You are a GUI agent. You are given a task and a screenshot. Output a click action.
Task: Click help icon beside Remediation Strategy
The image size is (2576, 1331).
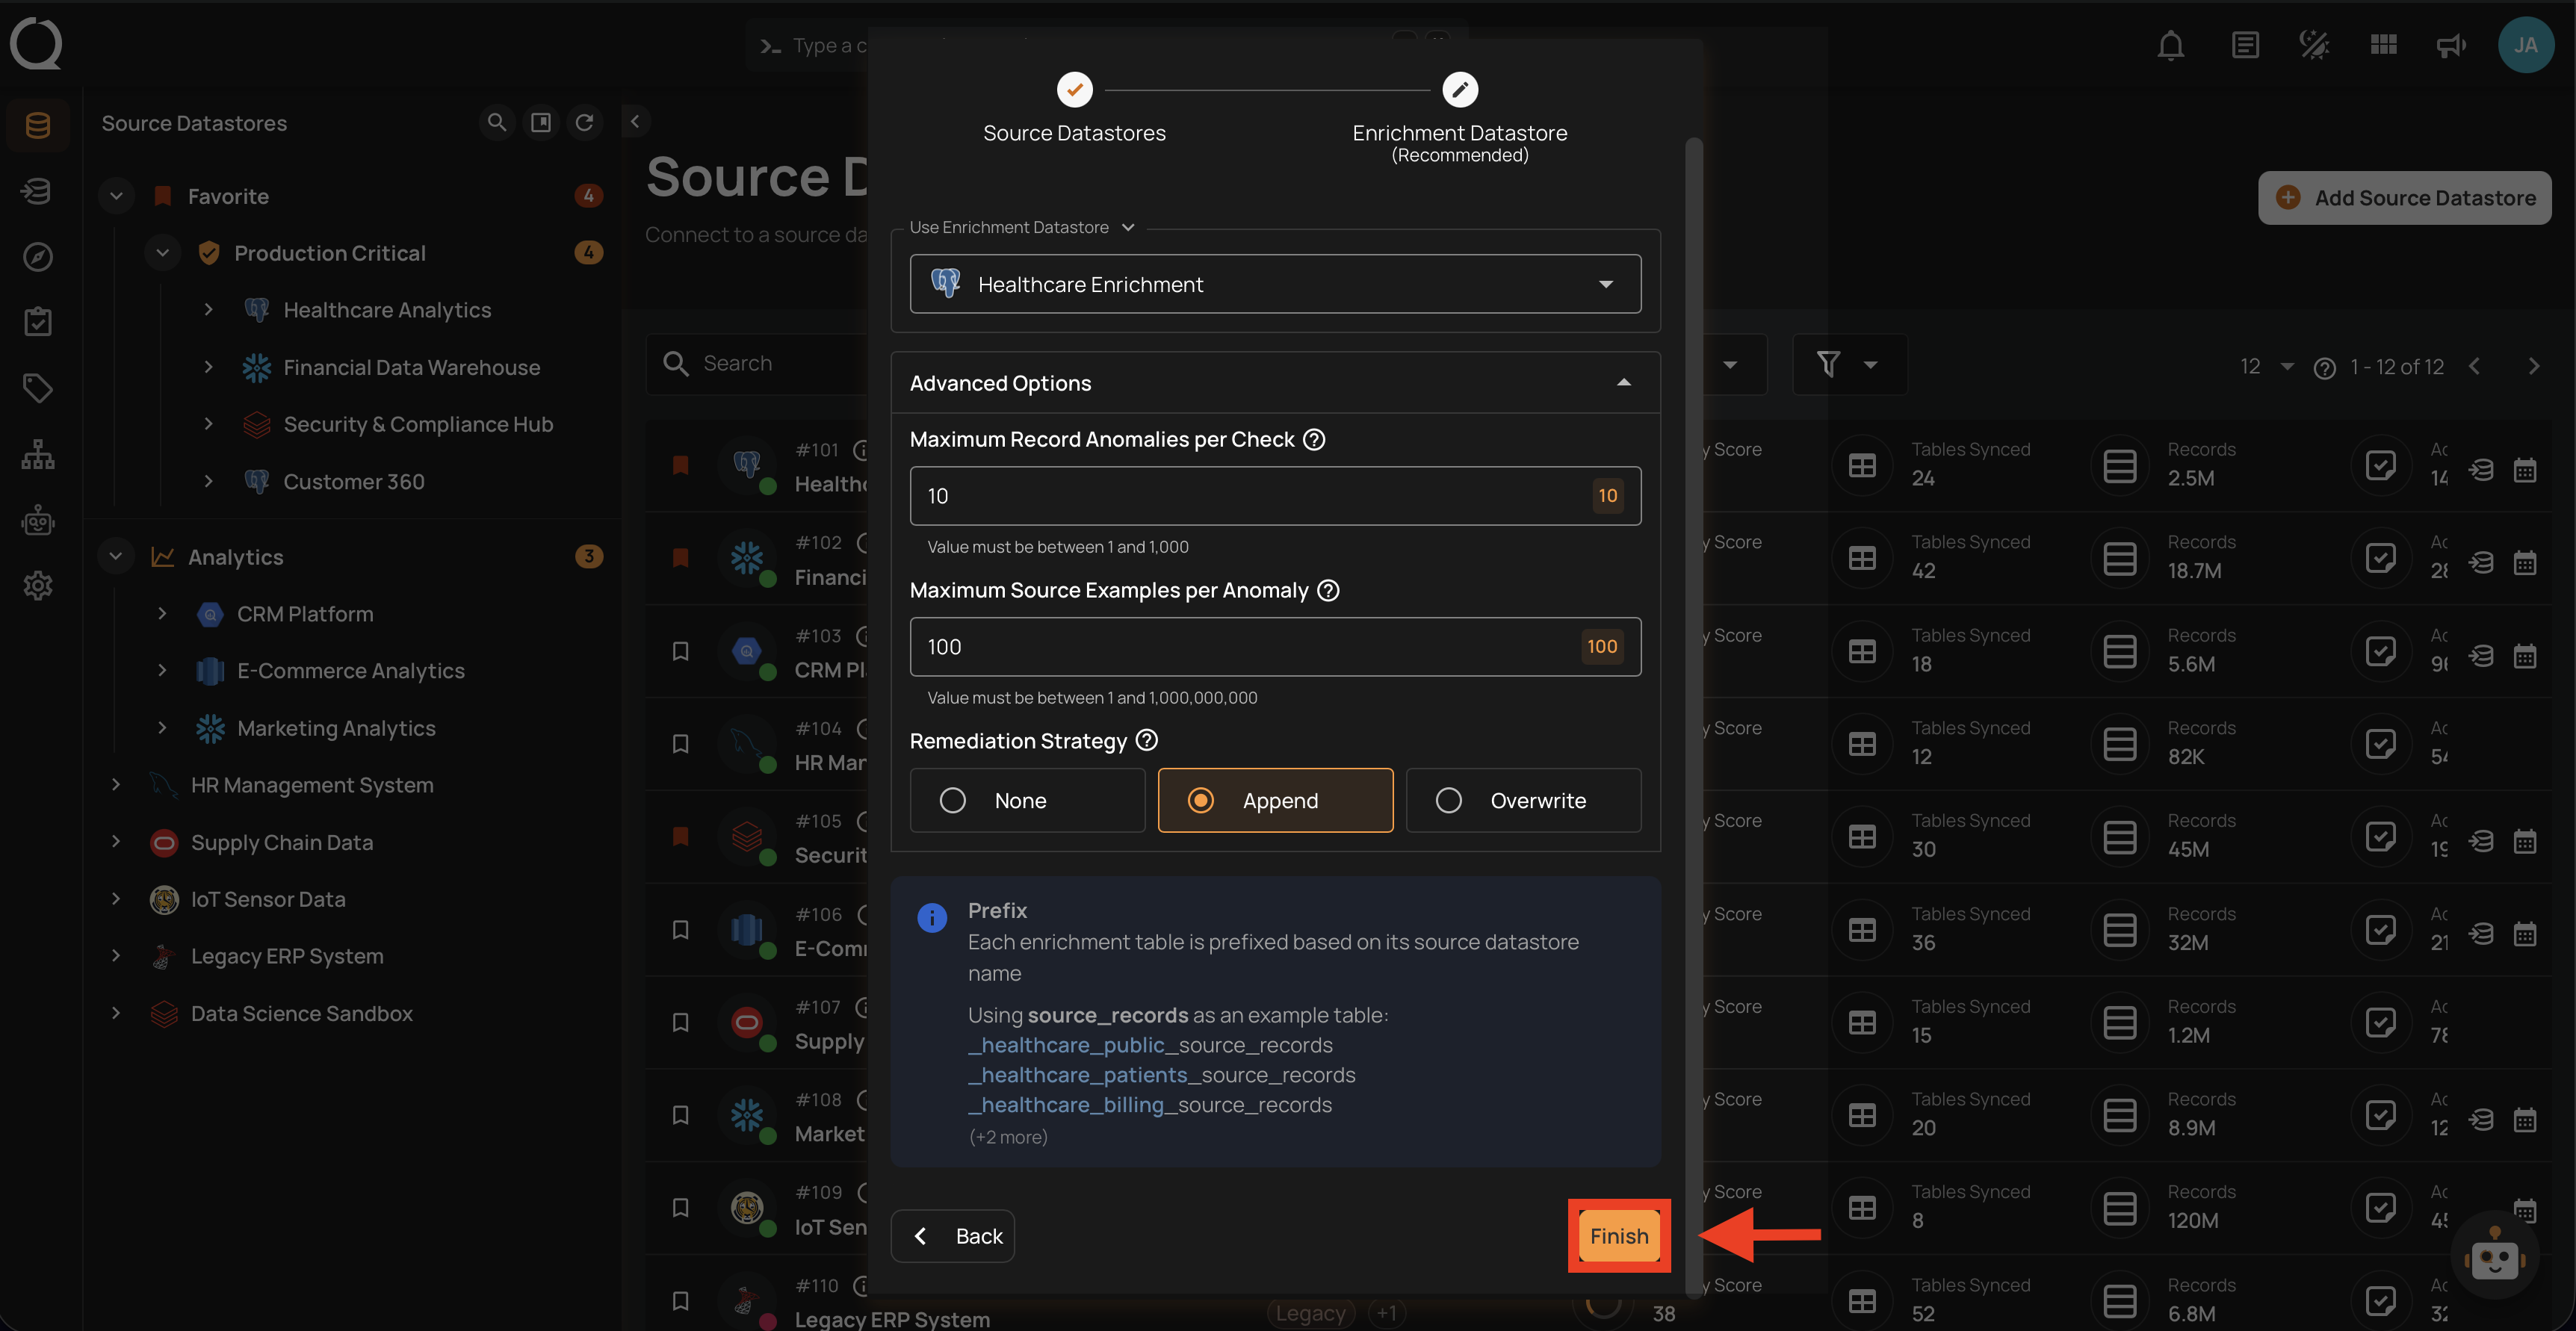tap(1147, 740)
